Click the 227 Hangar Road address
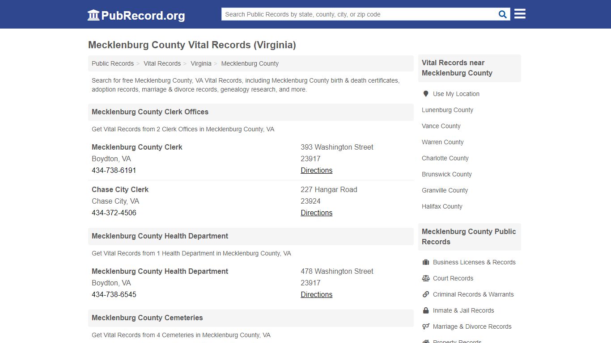Screen dimensions: 611x343 (x=329, y=189)
